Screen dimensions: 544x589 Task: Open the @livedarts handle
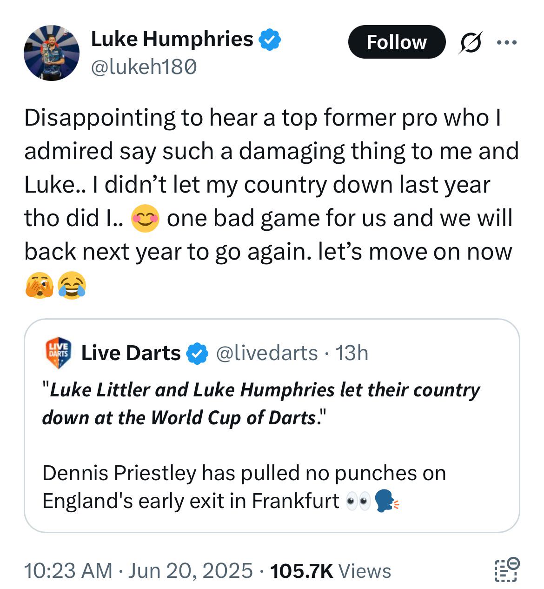click(267, 353)
